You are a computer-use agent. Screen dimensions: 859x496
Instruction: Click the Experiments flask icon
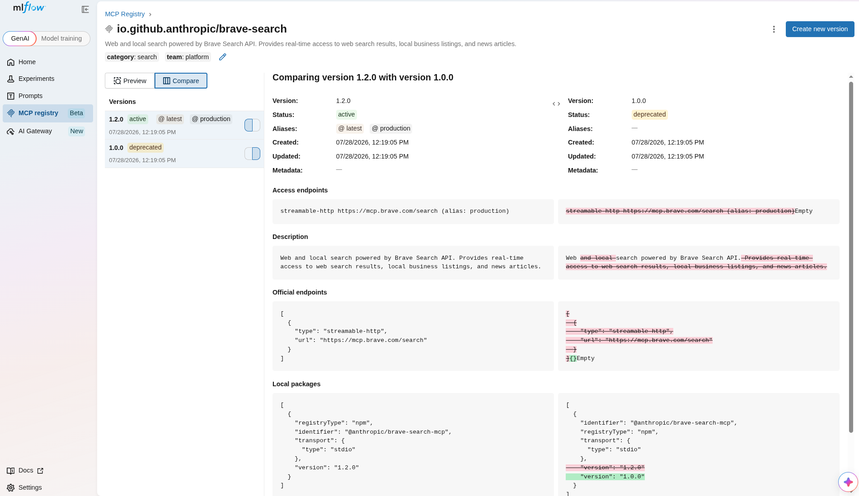pyautogui.click(x=11, y=79)
